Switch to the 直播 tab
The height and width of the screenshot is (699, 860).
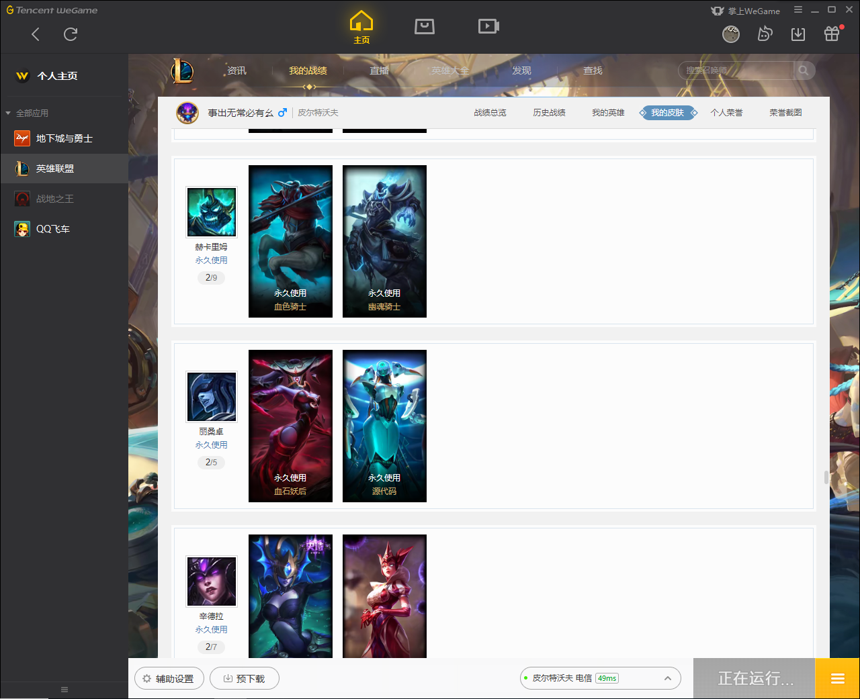(379, 71)
